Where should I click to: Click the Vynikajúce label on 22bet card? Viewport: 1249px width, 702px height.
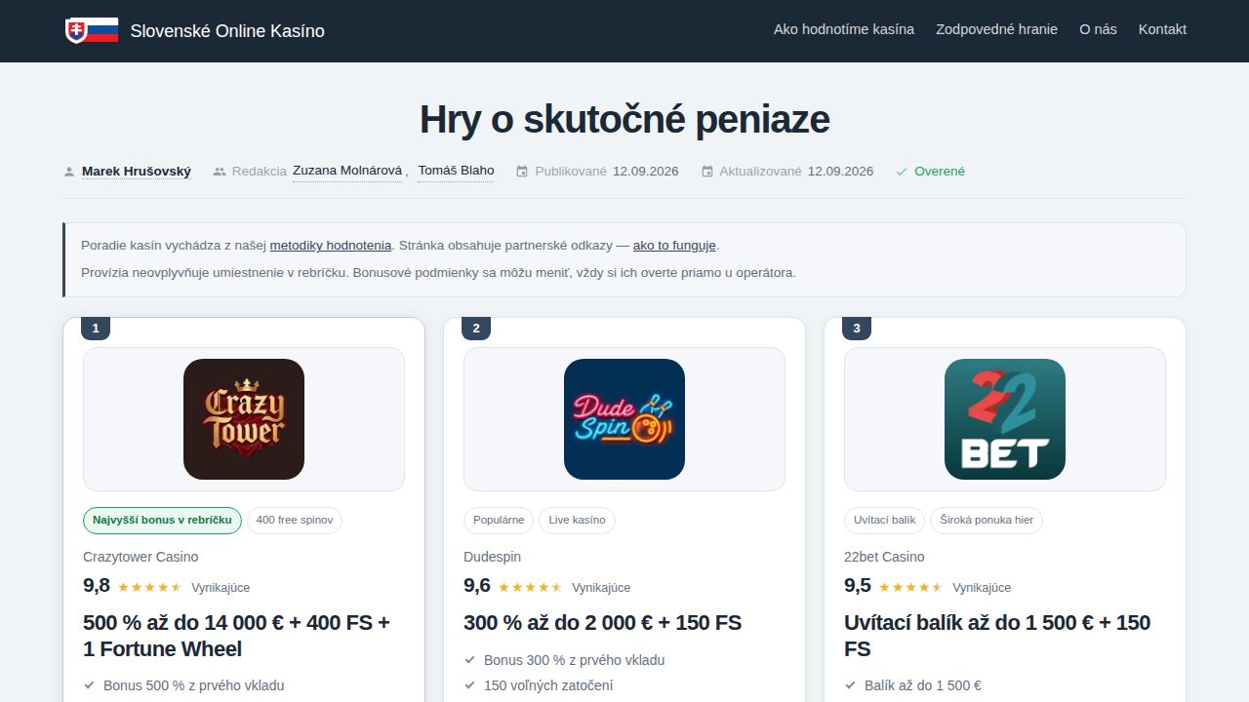pyautogui.click(x=982, y=588)
